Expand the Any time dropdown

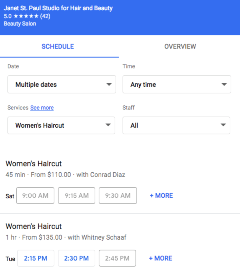click(x=177, y=84)
